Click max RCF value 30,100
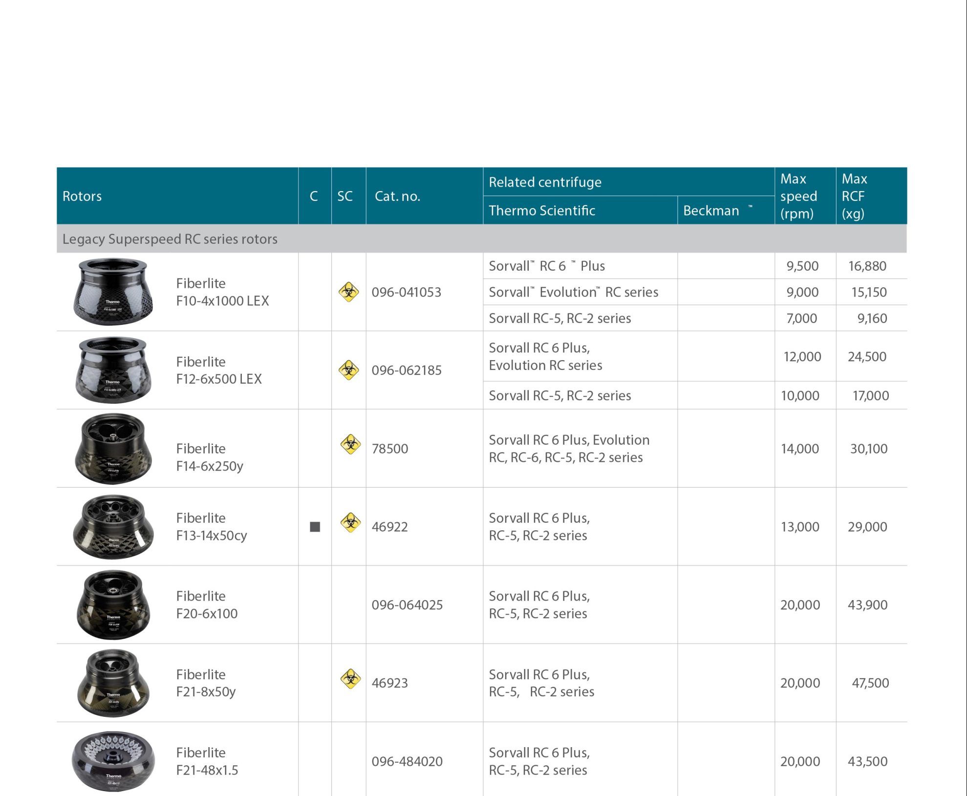The height and width of the screenshot is (796, 967). [869, 448]
